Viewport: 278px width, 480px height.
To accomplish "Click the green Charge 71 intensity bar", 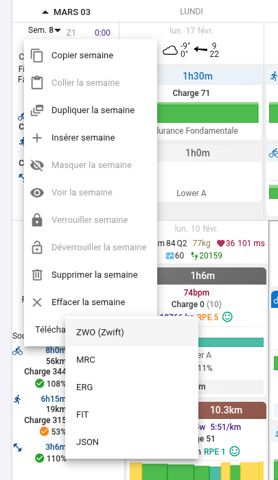I will pos(208,112).
